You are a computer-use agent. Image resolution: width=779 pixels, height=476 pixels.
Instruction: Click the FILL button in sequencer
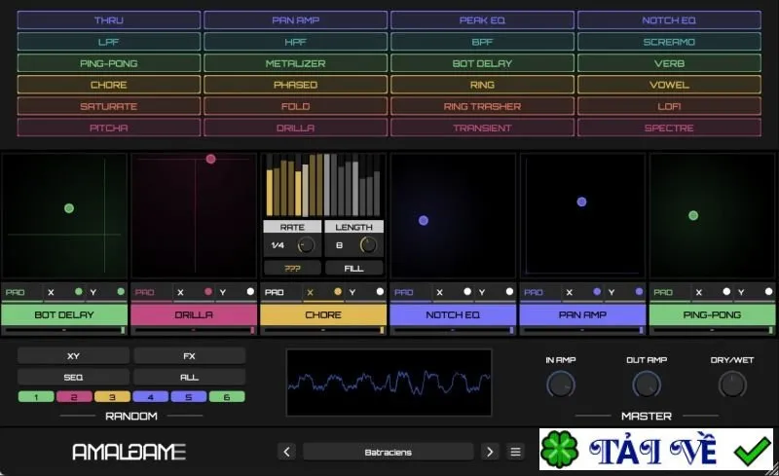tap(353, 269)
